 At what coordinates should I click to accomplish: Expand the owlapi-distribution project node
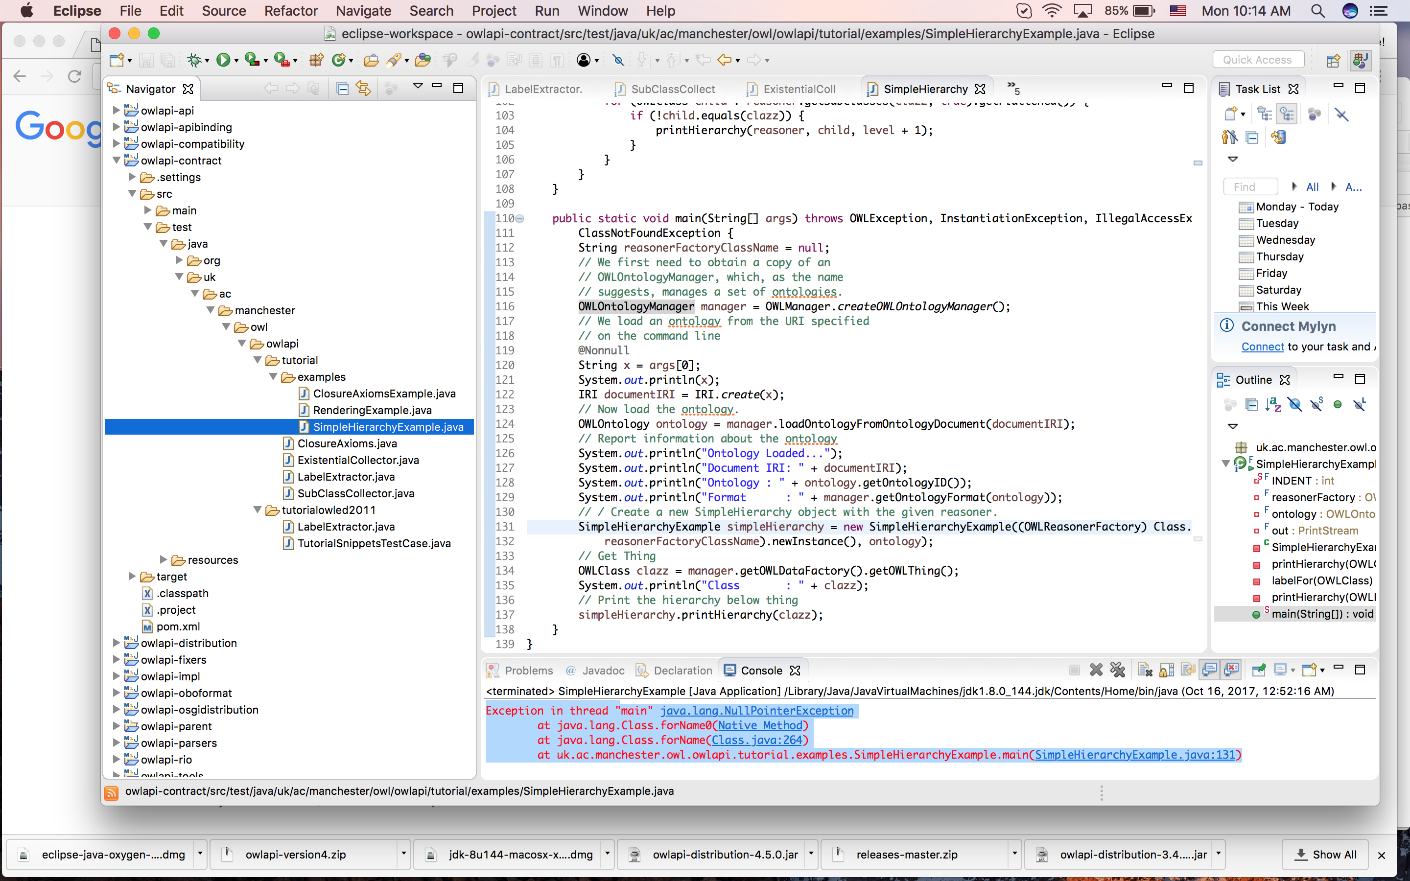(x=117, y=643)
